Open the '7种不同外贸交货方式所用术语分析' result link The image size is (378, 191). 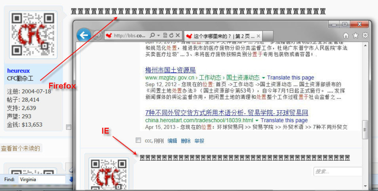pyautogui.click(x=226, y=113)
